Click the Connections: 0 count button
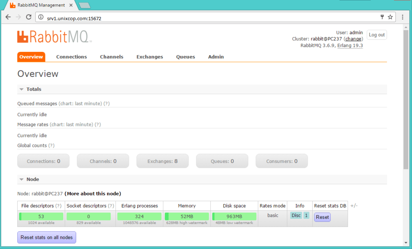 click(x=43, y=161)
